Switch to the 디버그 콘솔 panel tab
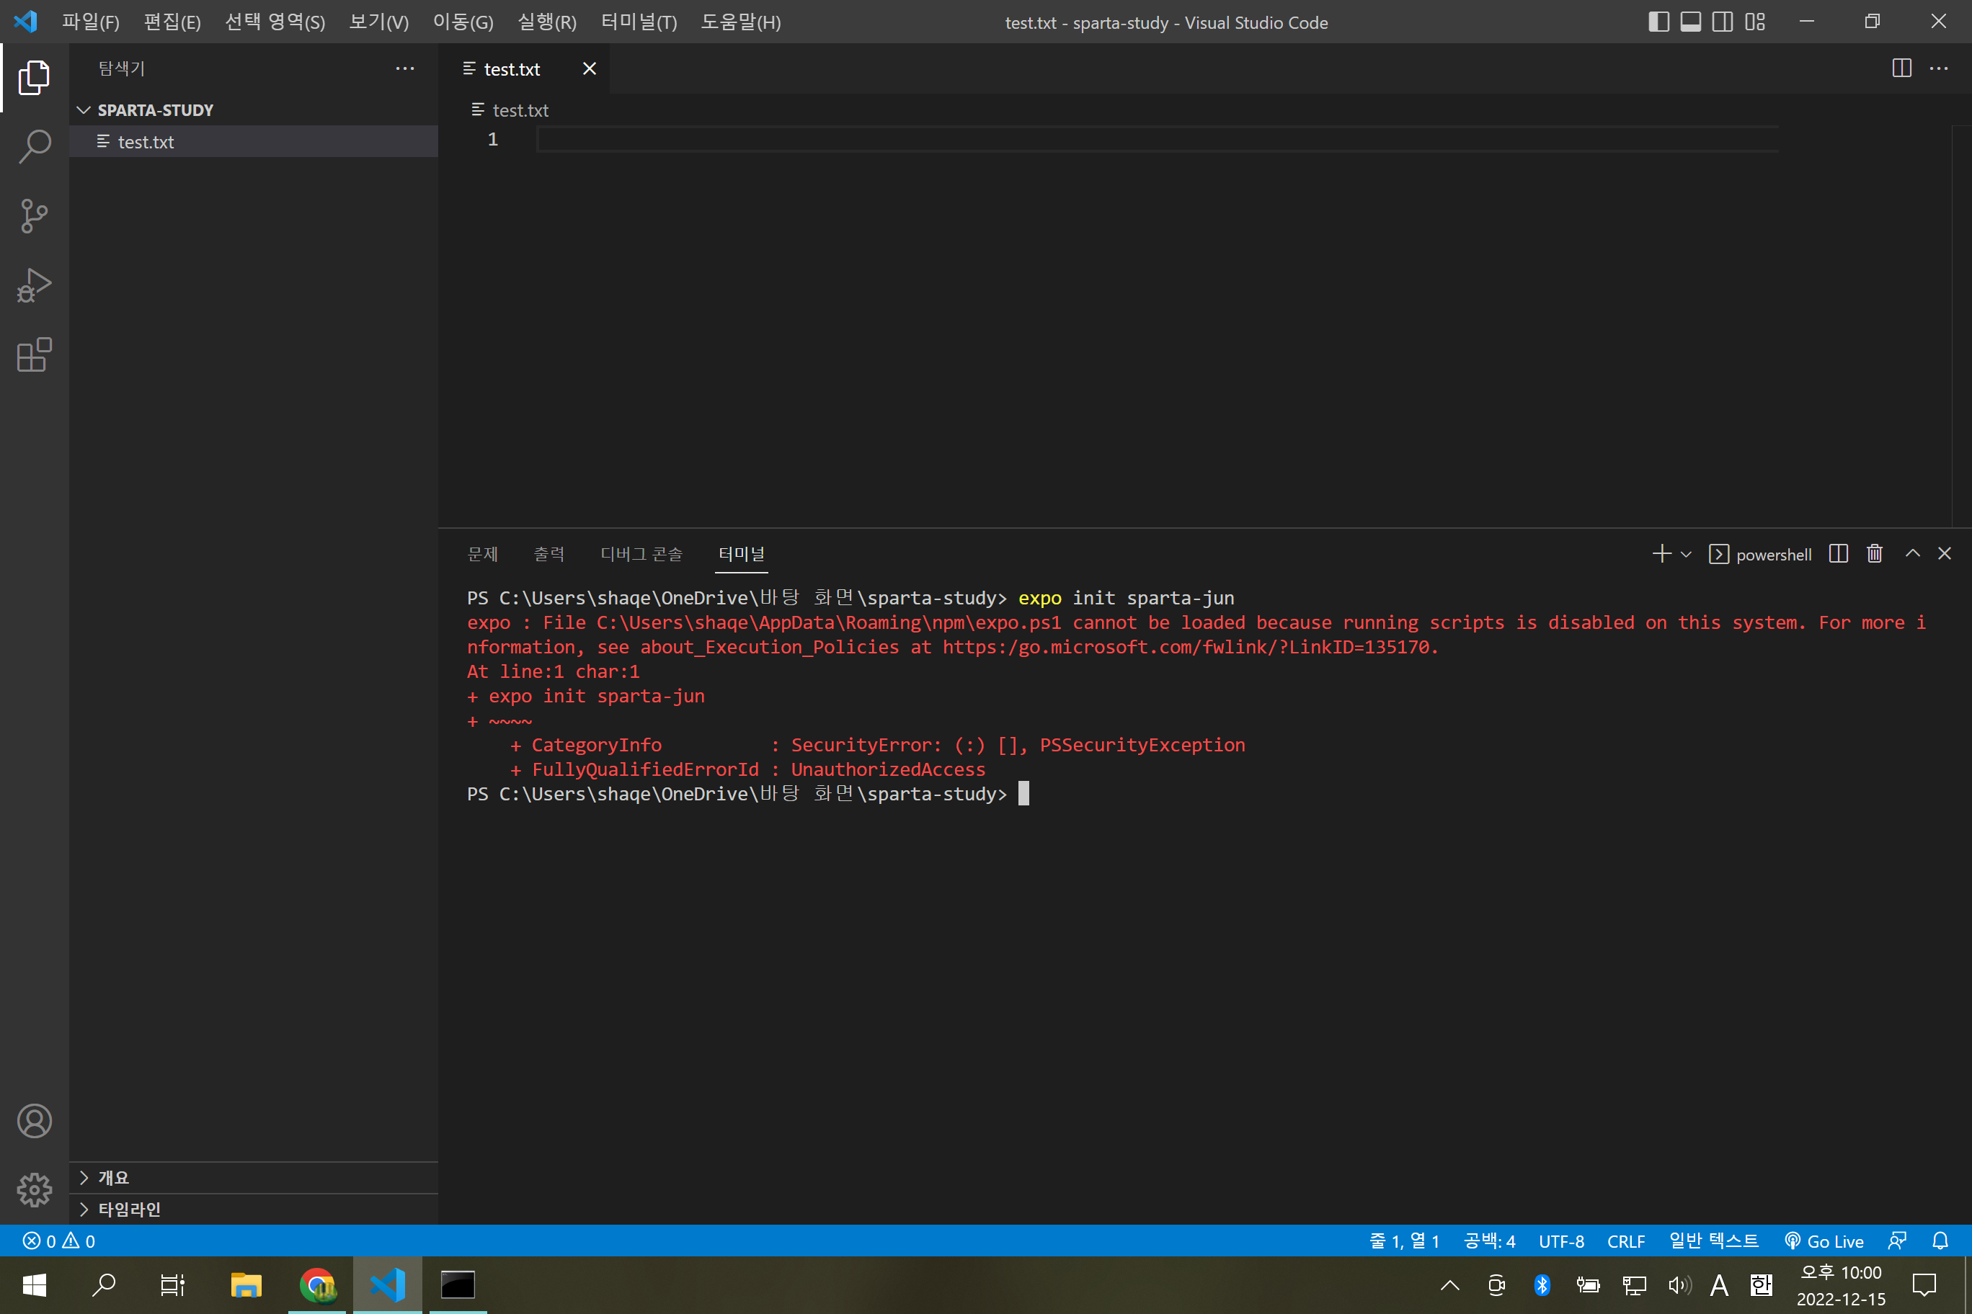 [641, 554]
